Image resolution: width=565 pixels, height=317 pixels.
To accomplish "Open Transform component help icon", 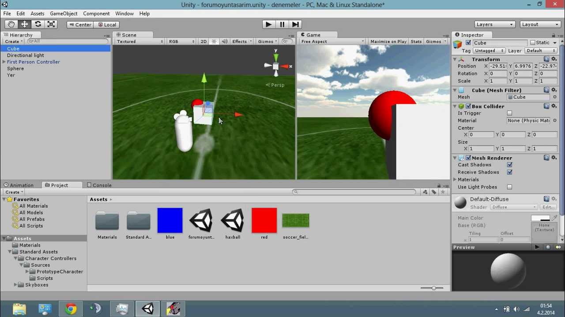I will [546, 59].
